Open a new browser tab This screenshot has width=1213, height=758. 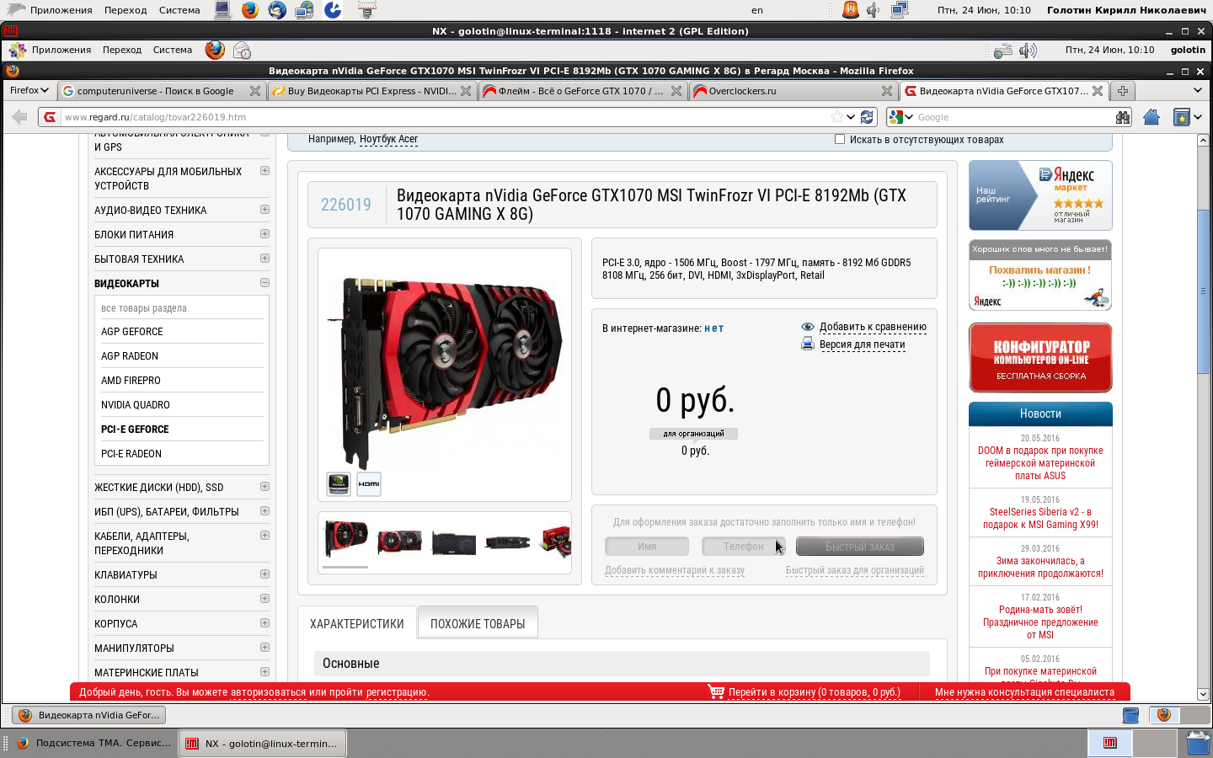(x=1122, y=90)
